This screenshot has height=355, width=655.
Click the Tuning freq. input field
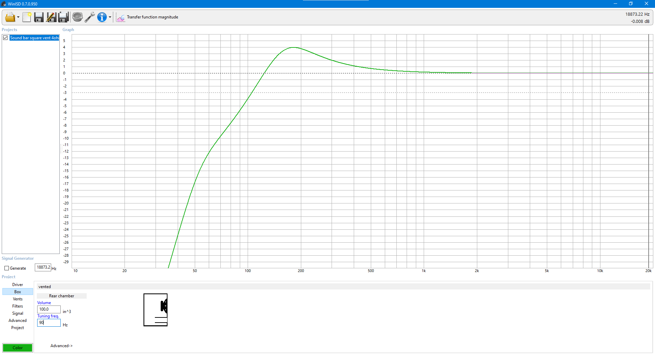click(x=49, y=323)
